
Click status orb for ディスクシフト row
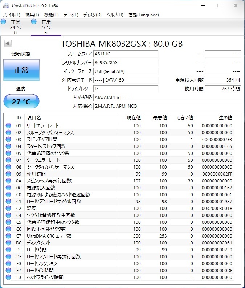[x=8, y=242]
